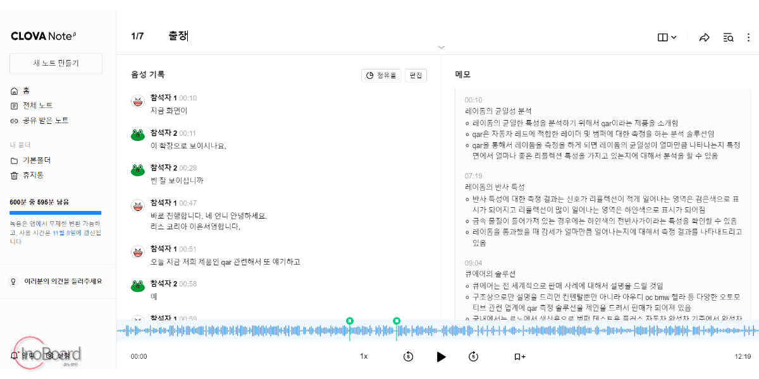The height and width of the screenshot is (379, 759).
Task: Seek within the audio waveform track
Action: click(438, 330)
